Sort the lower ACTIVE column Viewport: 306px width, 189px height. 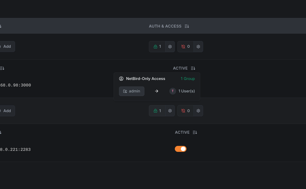195,132
